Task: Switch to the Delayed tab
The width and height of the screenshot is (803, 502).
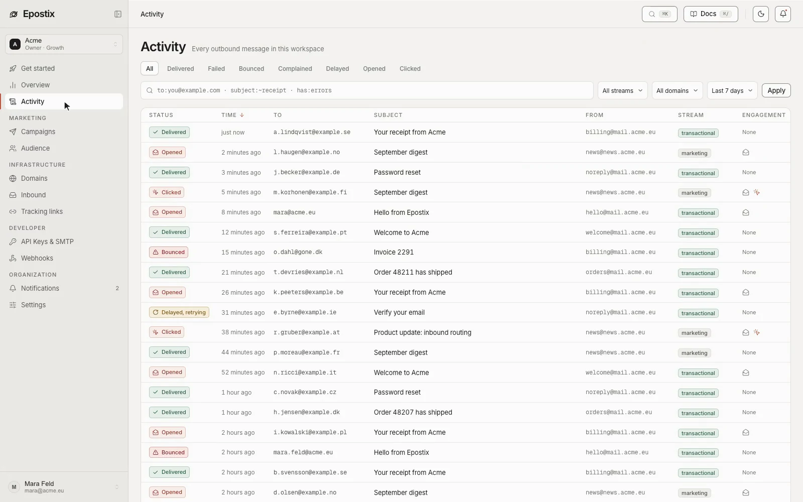Action: tap(337, 69)
